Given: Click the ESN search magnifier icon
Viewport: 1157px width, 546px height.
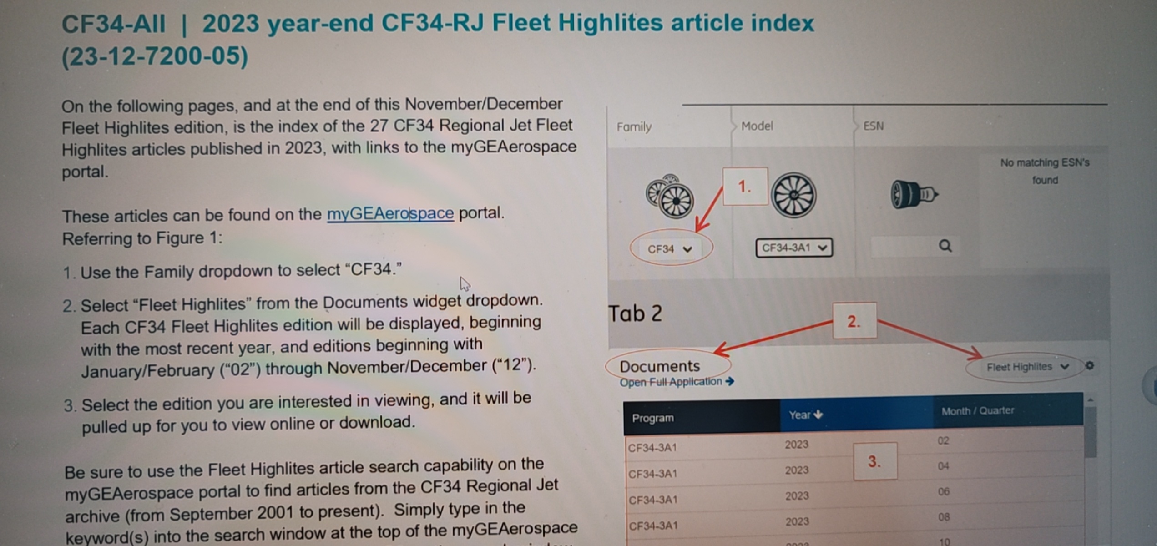Looking at the screenshot, I should (945, 246).
